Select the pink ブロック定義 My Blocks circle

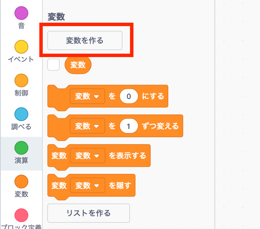click(21, 215)
